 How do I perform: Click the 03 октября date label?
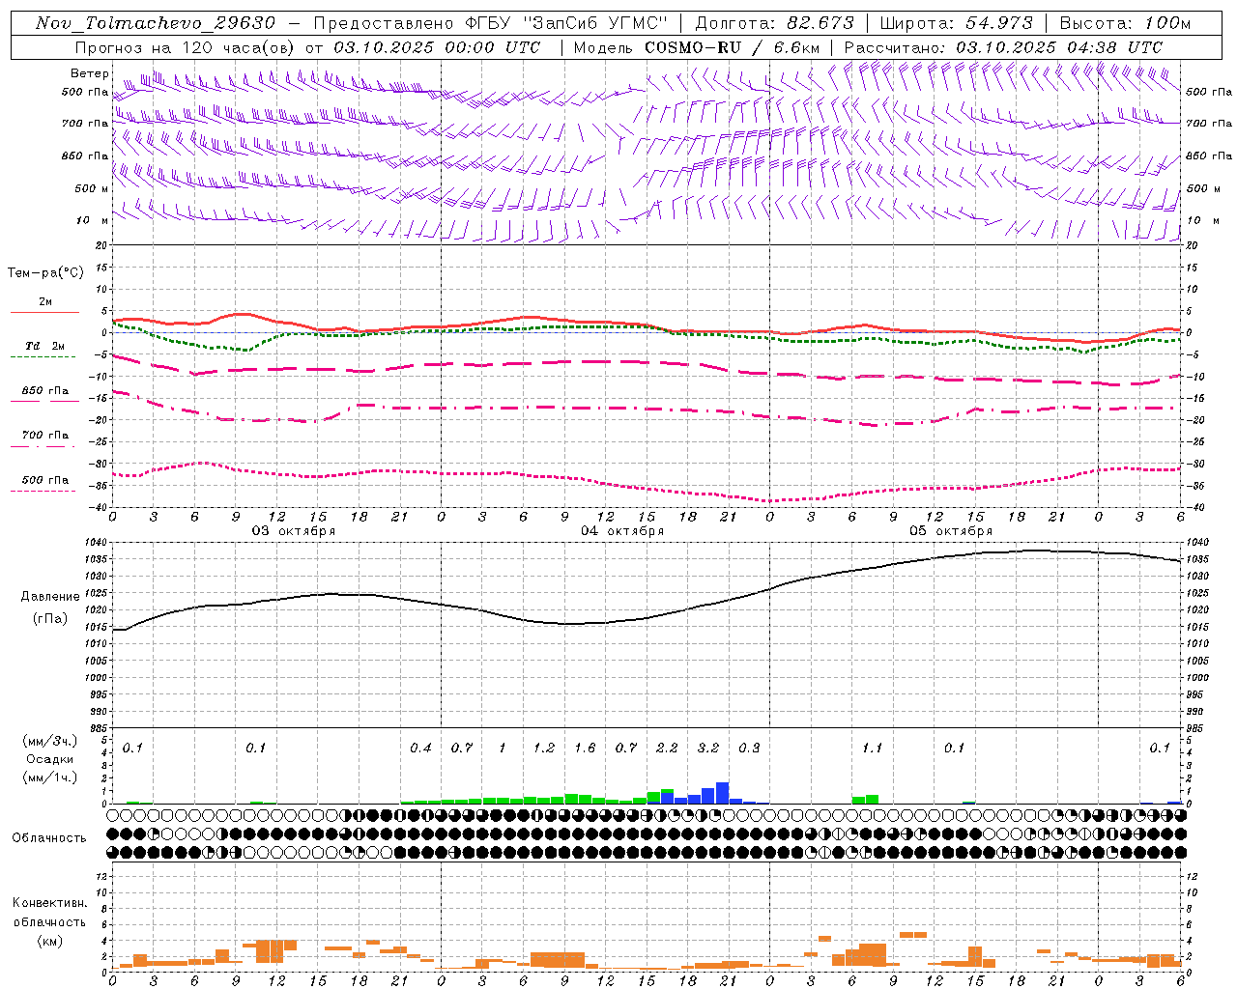[x=294, y=530]
